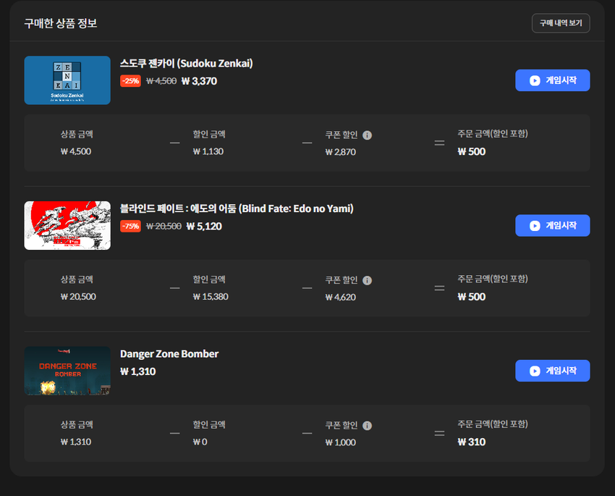Viewport: 615px width, 496px height.
Task: Click the order total ₩ 310
Action: pyautogui.click(x=472, y=442)
